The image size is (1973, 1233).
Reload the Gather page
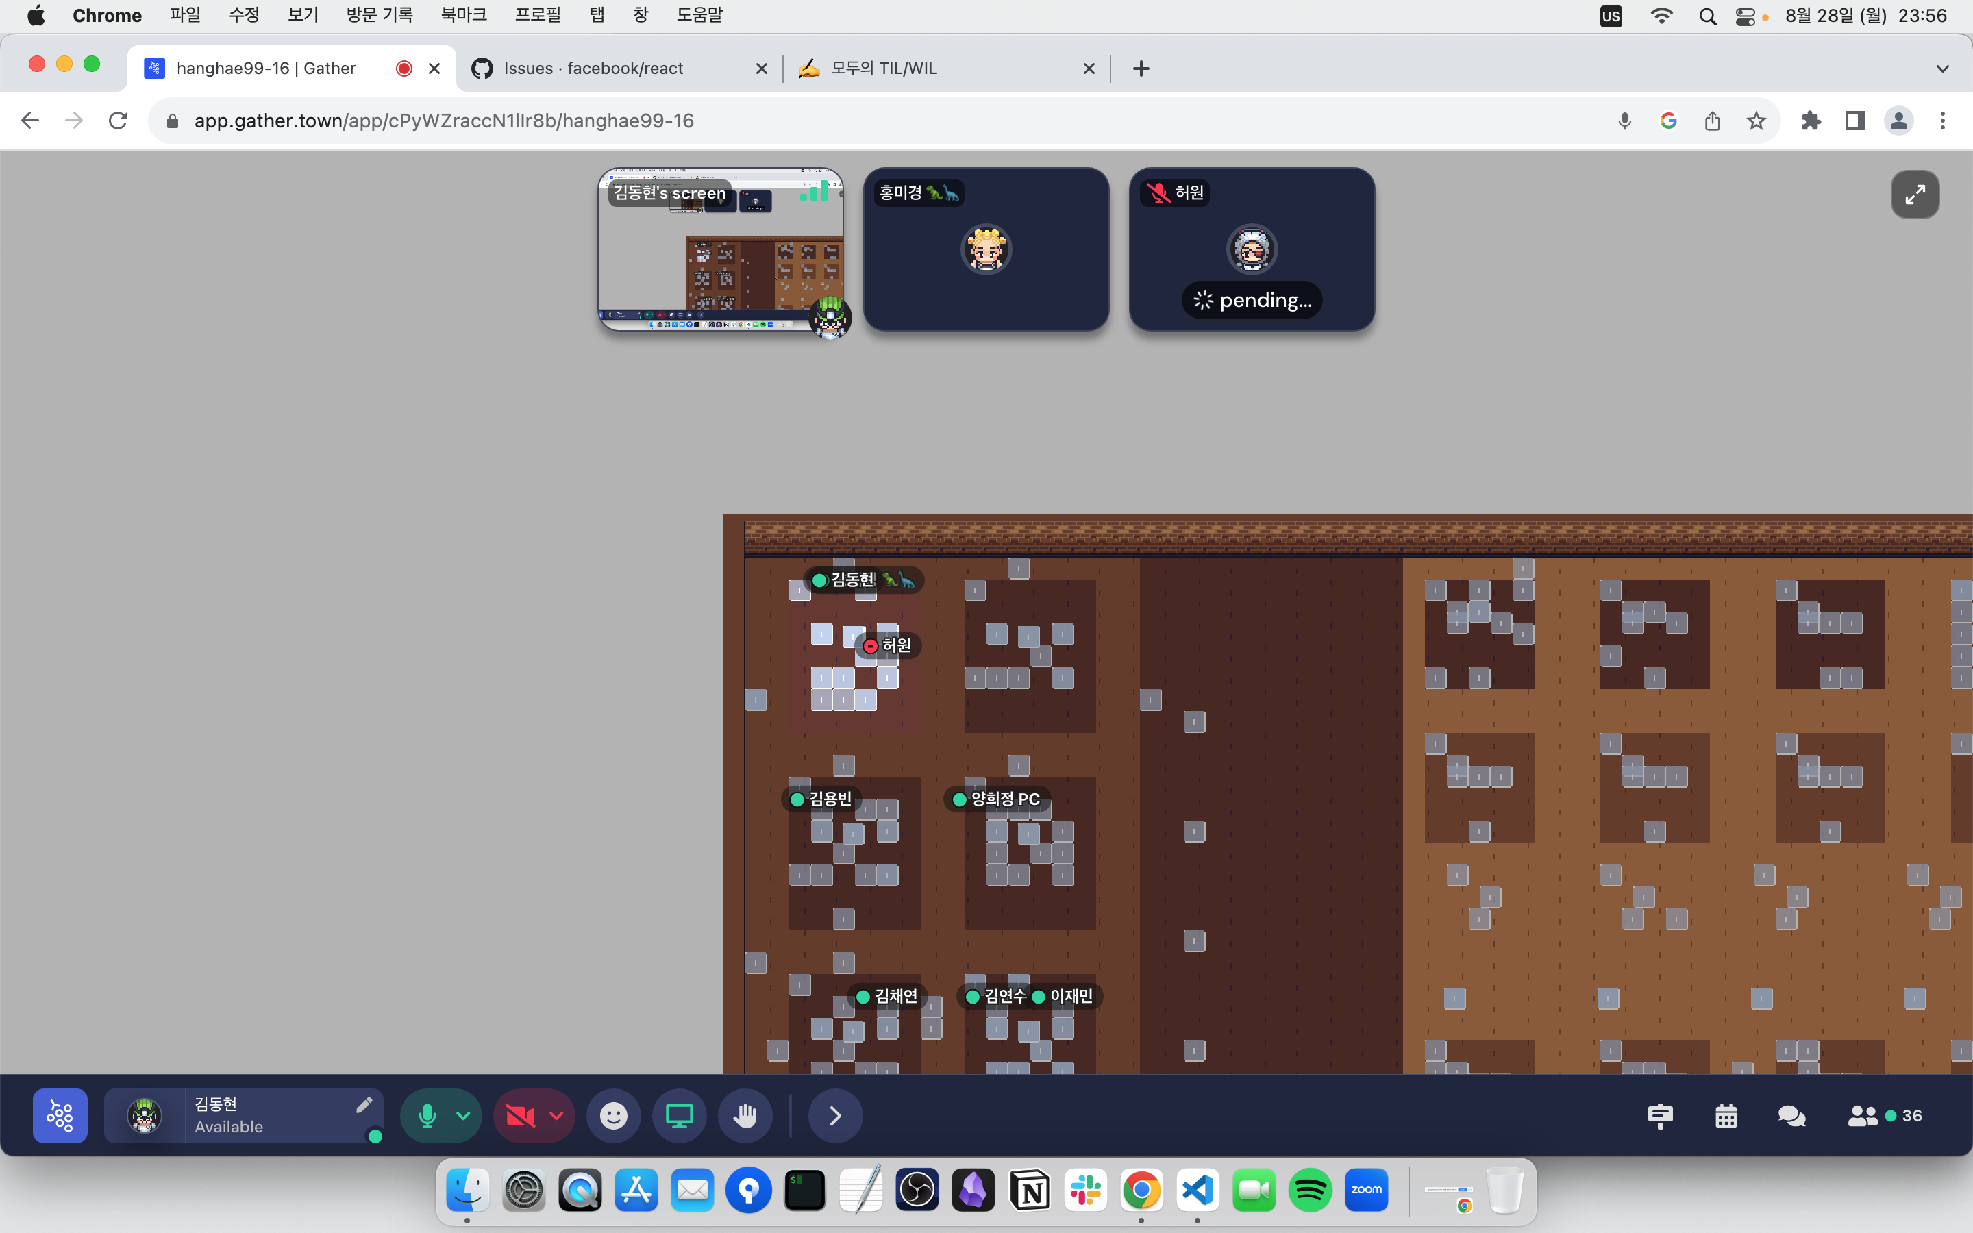pos(119,121)
